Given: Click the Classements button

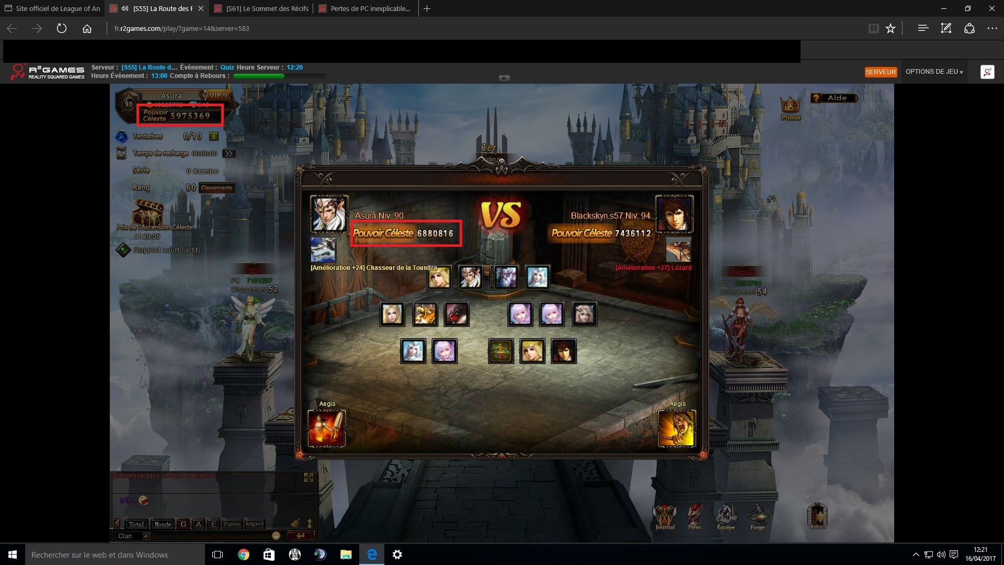Looking at the screenshot, I should pyautogui.click(x=216, y=188).
